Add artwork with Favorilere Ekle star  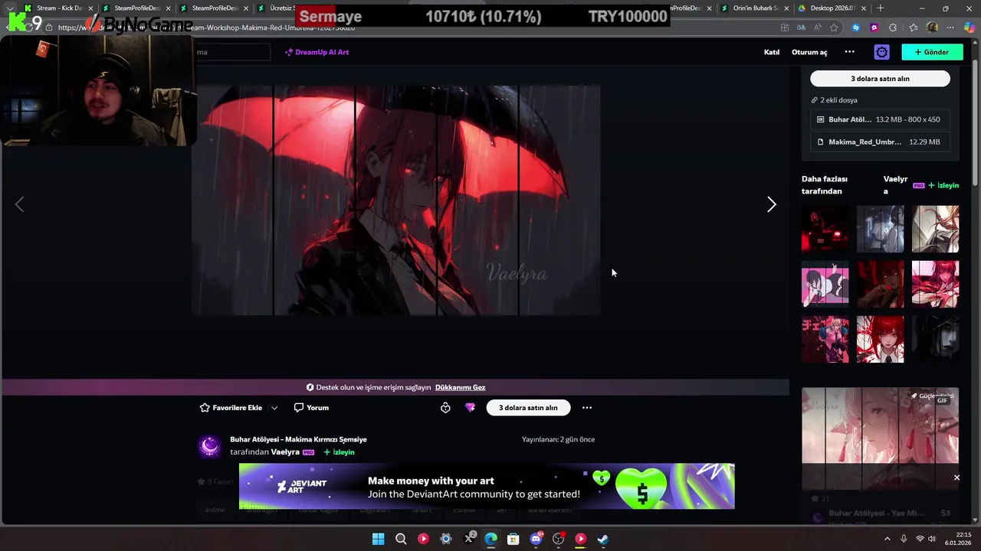[231, 408]
